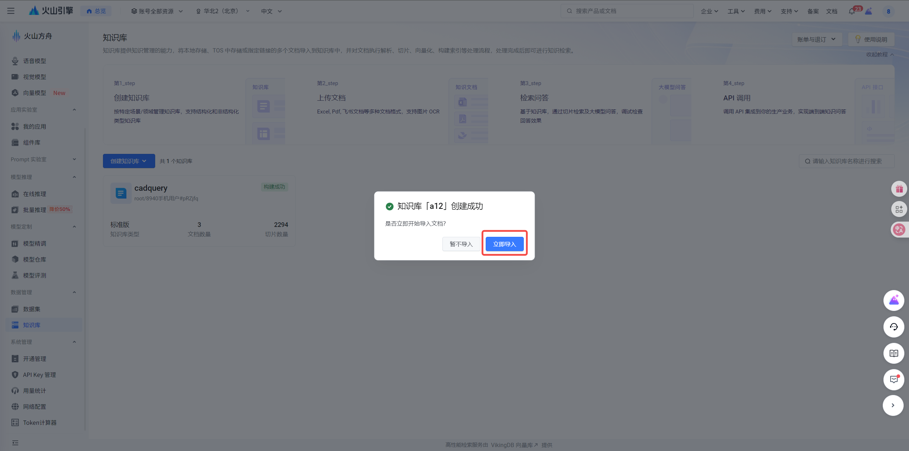Collapse the sidebar with bottom toggle icon
Screen dimensions: 909x451
tap(15, 442)
